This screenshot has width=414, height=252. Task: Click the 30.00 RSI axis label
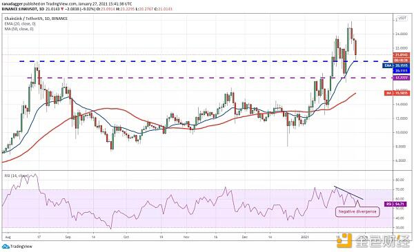pyautogui.click(x=400, y=227)
